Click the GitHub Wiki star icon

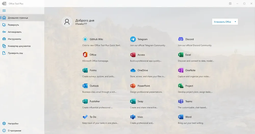(x=85, y=39)
